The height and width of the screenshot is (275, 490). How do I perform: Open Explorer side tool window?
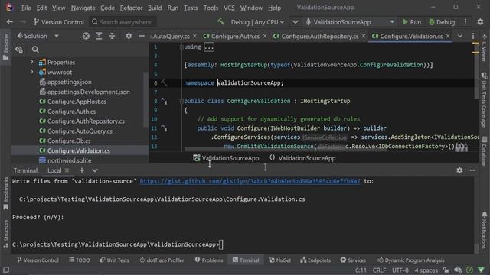click(x=5, y=47)
